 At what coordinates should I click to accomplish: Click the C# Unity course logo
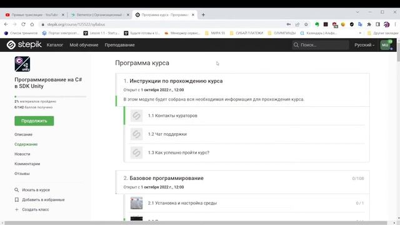pyautogui.click(x=22, y=64)
